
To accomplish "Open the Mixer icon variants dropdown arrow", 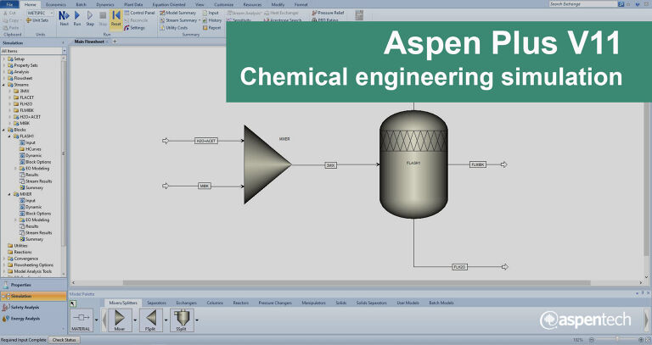I will (x=135, y=320).
